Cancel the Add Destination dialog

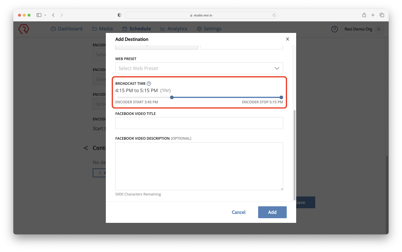(238, 212)
